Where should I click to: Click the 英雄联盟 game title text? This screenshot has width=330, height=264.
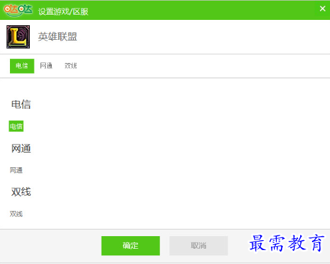click(58, 36)
